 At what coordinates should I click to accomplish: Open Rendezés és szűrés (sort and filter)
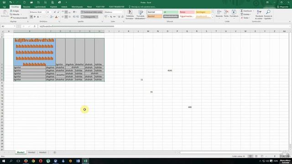(x=259, y=15)
